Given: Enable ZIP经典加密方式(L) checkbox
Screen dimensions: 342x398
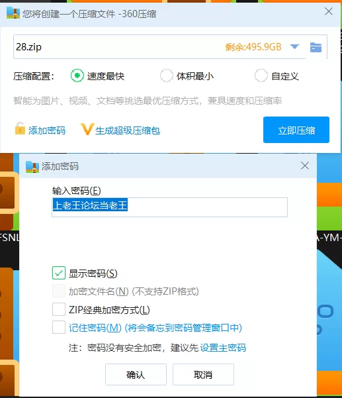Looking at the screenshot, I should pos(59,309).
